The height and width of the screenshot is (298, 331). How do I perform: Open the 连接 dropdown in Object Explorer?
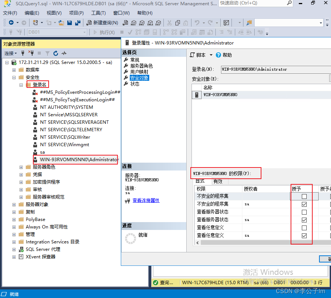(11, 53)
